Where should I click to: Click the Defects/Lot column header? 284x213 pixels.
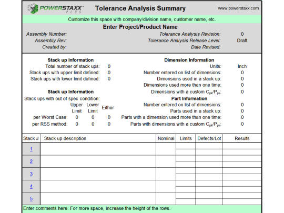[209, 138]
